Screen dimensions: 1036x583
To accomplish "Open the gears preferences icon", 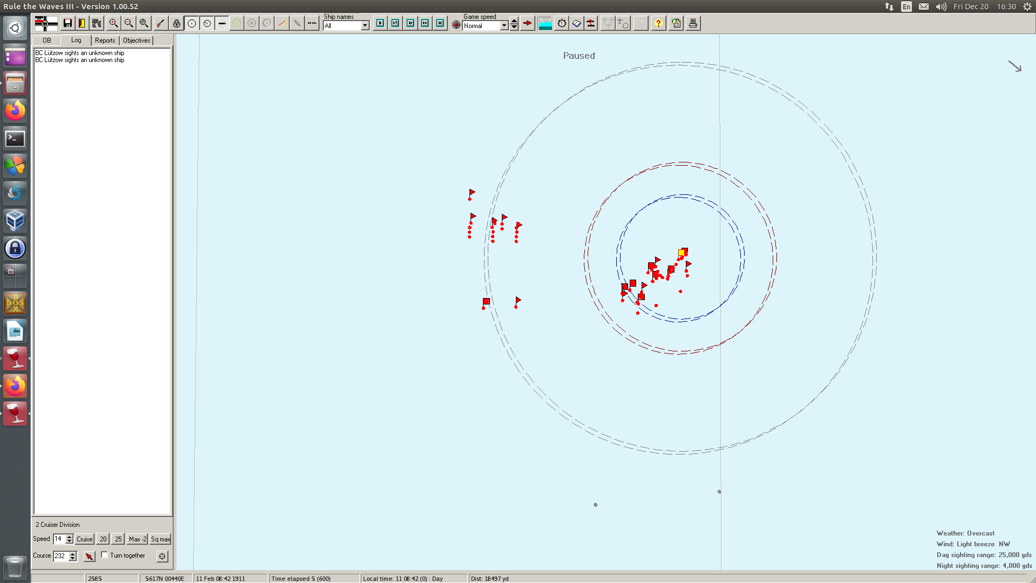I will 97,23.
